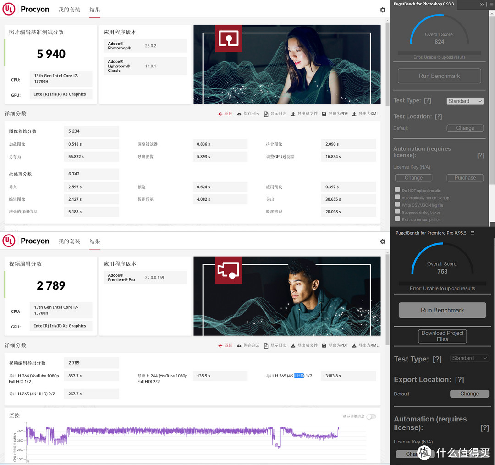This screenshot has width=495, height=465.
Task: Click Download Project Files button
Action: coord(442,336)
